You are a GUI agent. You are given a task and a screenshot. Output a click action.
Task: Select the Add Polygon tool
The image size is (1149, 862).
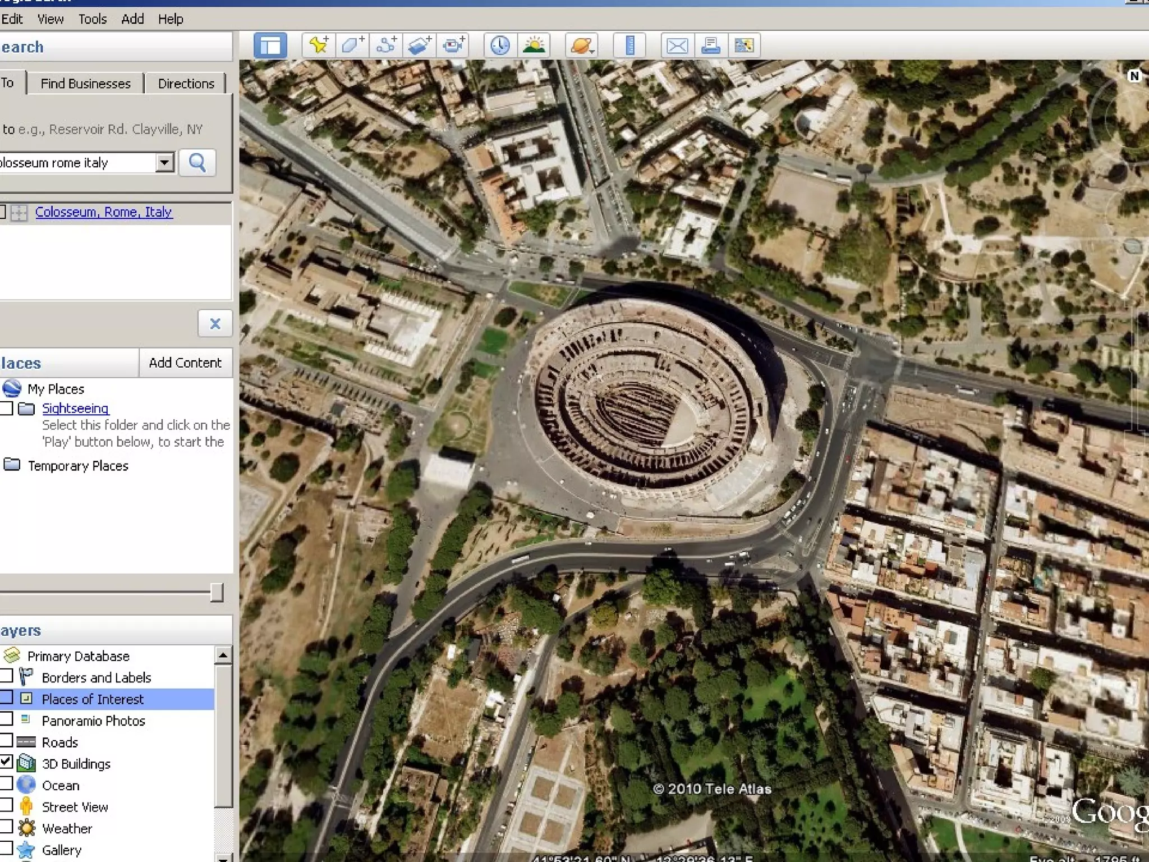coord(352,45)
